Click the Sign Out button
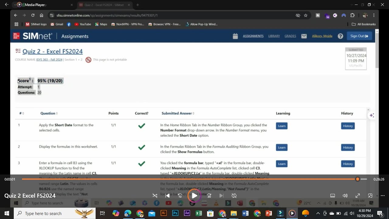This screenshot has width=389, height=219. (x=359, y=36)
